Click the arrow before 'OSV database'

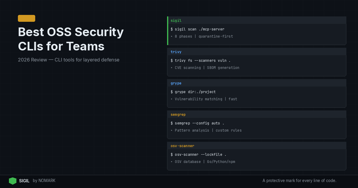[172, 162]
